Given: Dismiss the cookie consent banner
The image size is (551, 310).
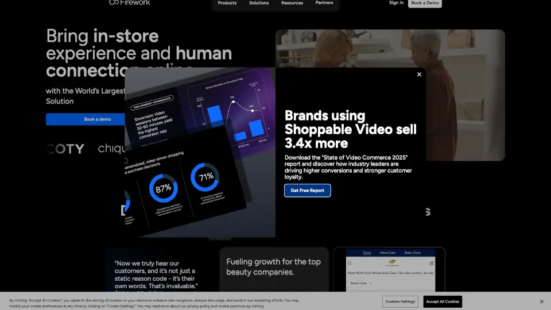Looking at the screenshot, I should [541, 301].
